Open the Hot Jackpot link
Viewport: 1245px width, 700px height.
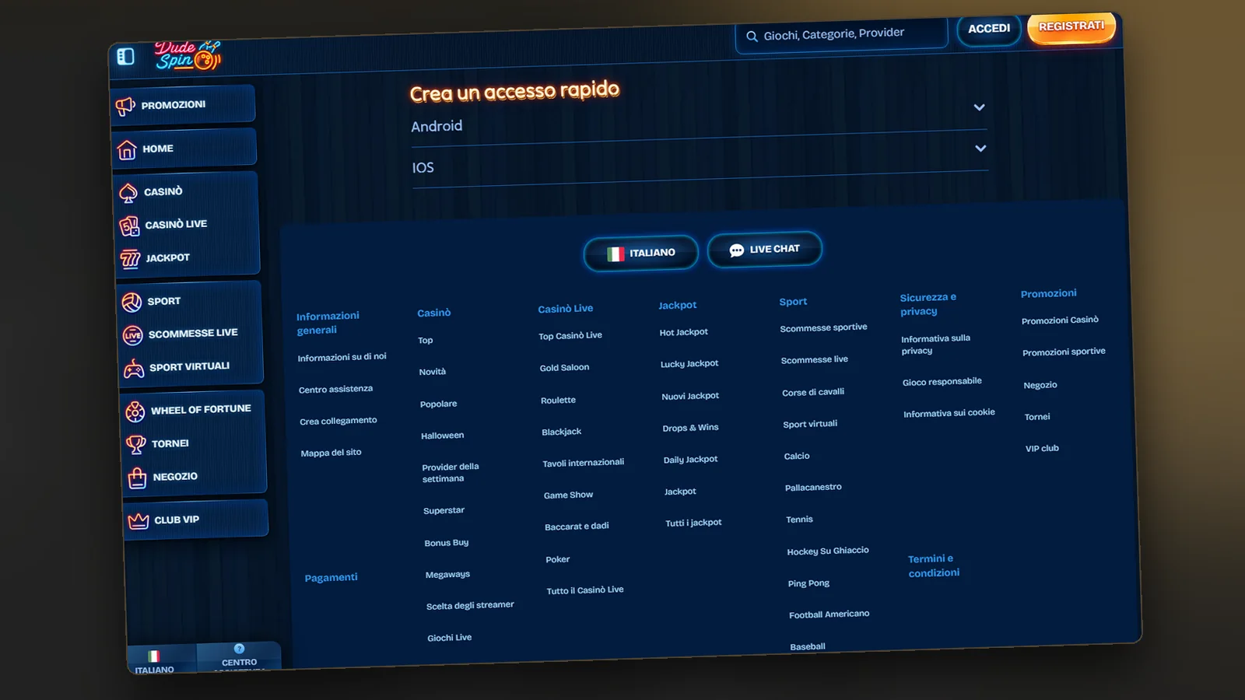683,332
